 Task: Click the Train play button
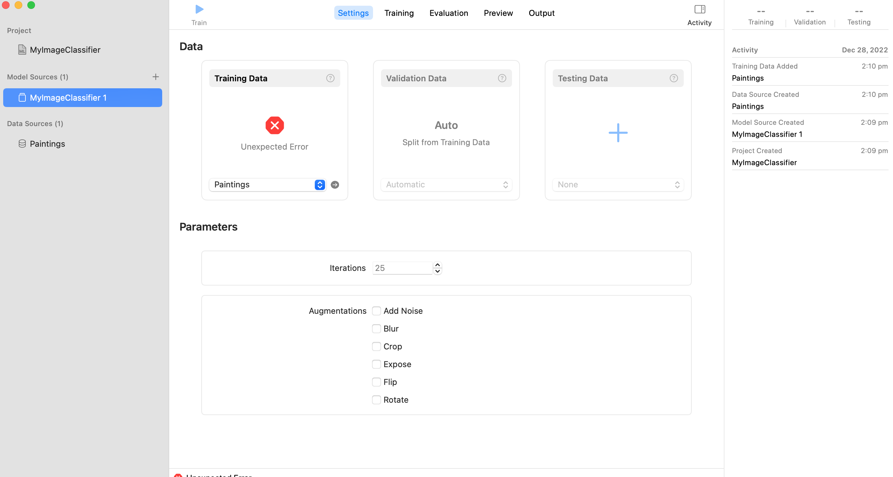point(199,10)
